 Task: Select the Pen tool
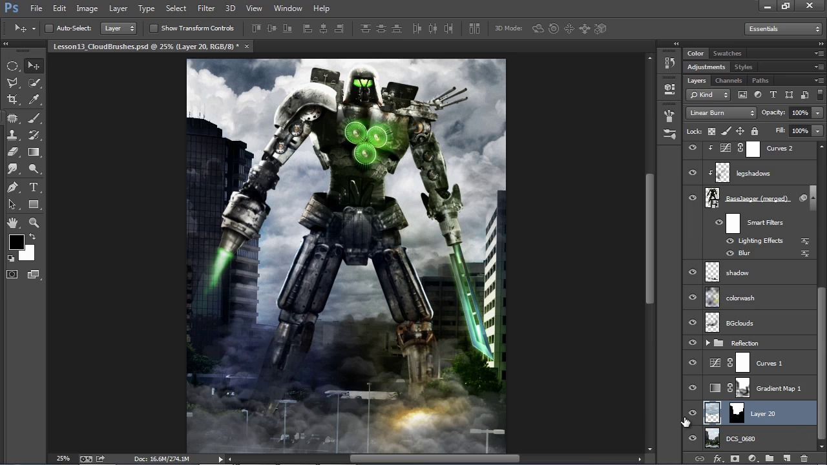12,187
